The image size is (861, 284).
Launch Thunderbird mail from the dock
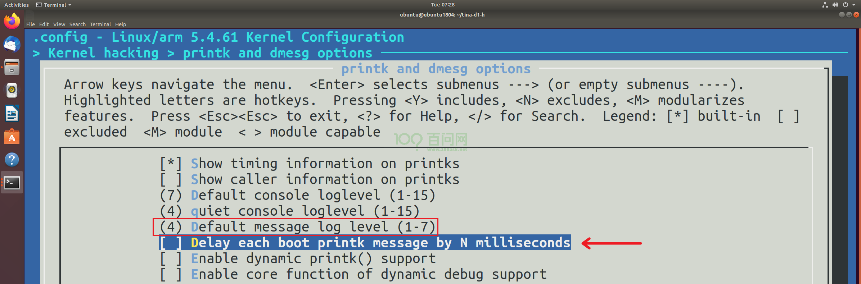coord(12,45)
